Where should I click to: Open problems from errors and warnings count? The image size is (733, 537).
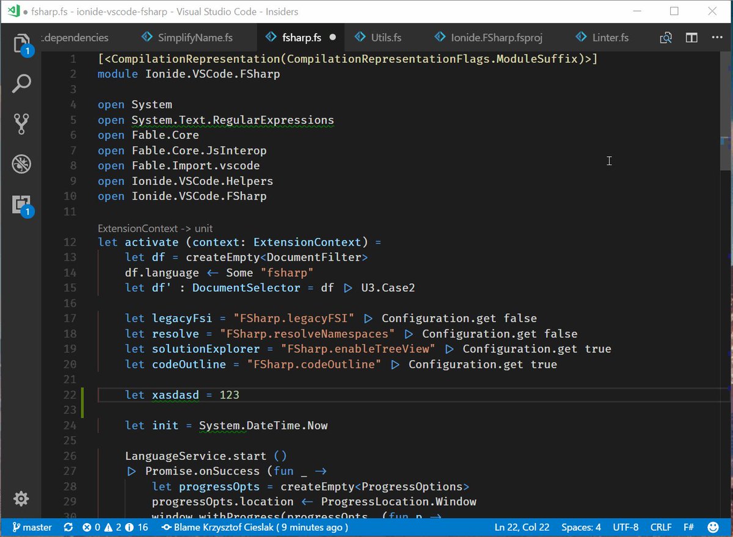[115, 527]
